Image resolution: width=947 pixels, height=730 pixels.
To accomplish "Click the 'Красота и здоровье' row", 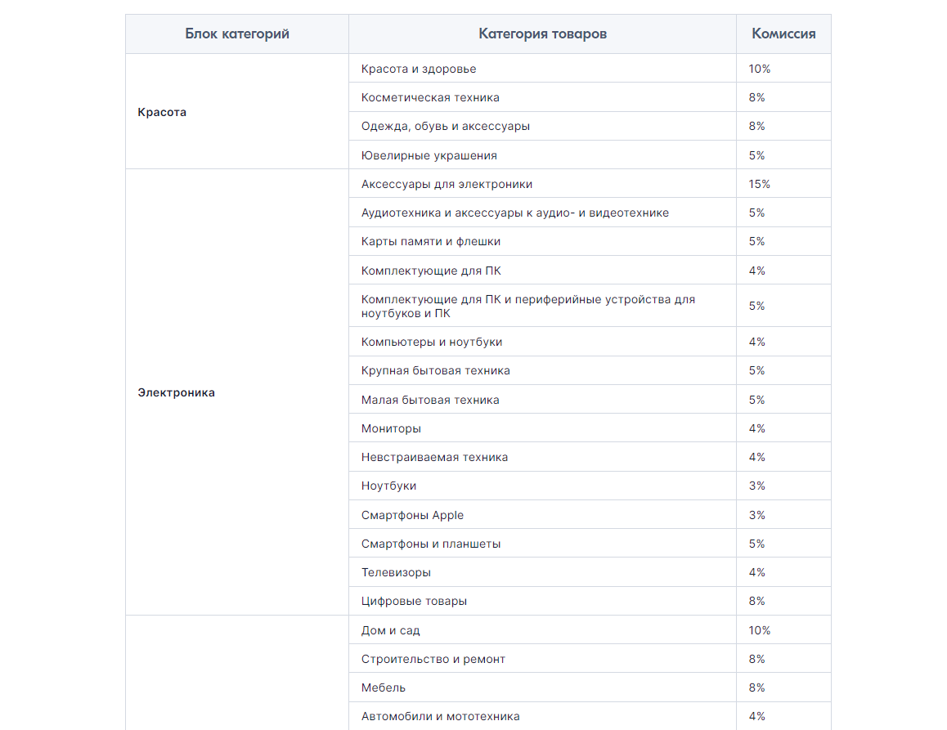I will [x=590, y=68].
